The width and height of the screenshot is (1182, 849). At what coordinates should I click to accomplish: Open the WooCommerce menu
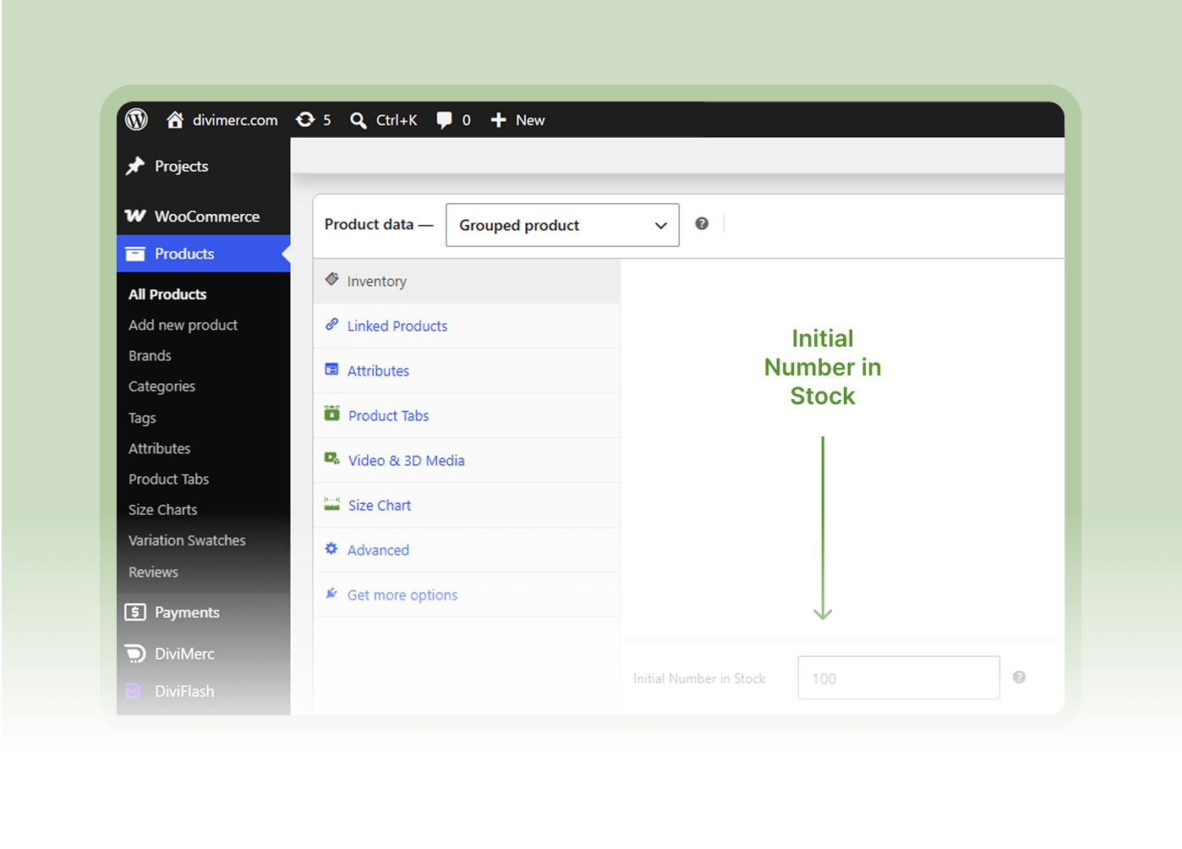[204, 216]
